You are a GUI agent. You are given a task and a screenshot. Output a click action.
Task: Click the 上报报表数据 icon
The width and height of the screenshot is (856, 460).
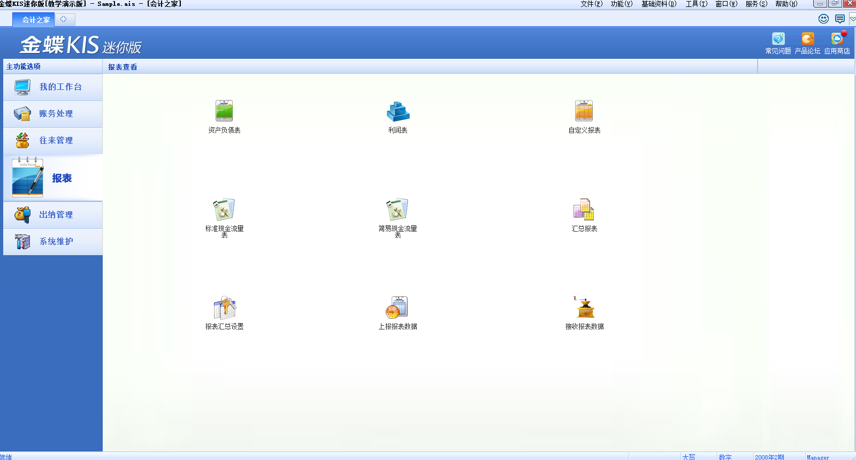click(398, 308)
